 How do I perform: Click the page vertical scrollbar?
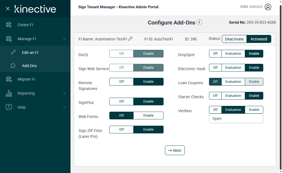click(x=281, y=87)
